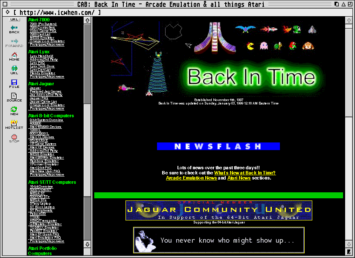Open the 1200XL link

(35, 130)
